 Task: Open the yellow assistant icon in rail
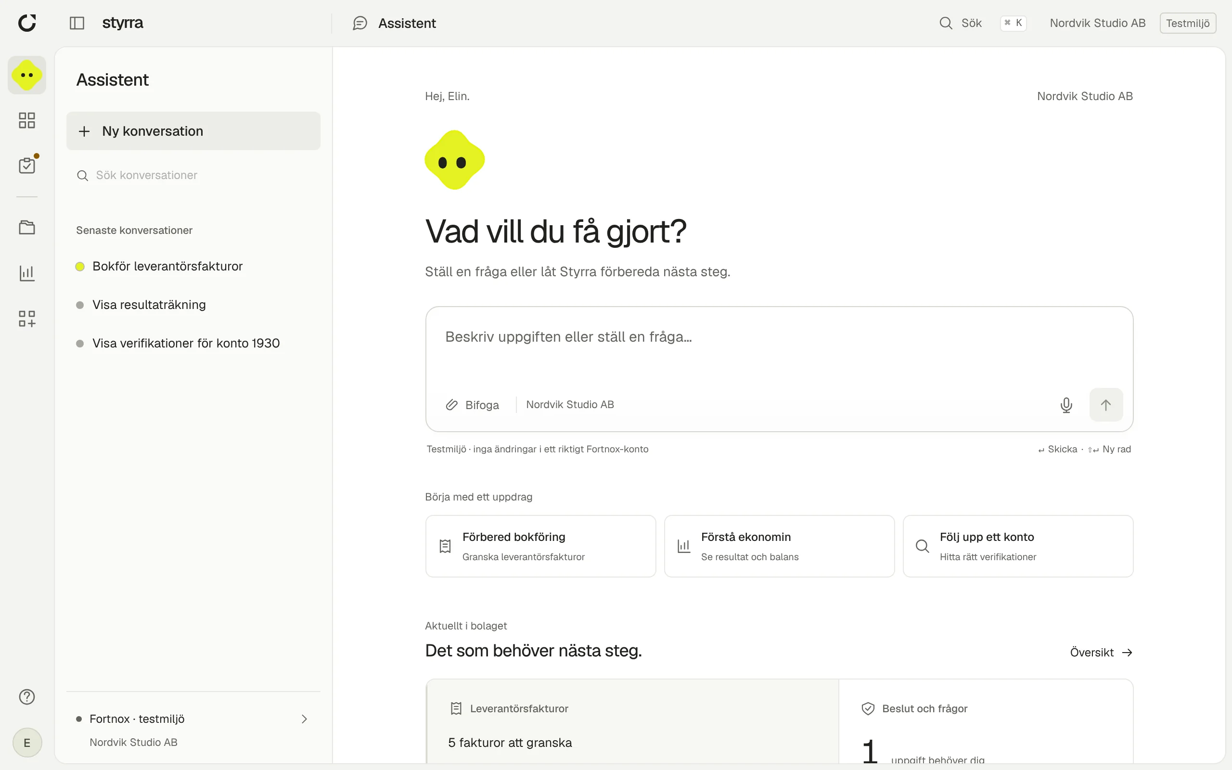coord(27,75)
